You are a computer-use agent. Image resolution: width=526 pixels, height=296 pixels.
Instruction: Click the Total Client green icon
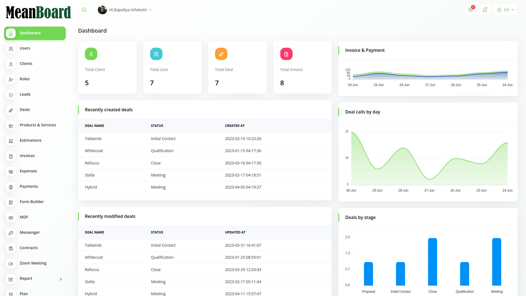(x=91, y=54)
